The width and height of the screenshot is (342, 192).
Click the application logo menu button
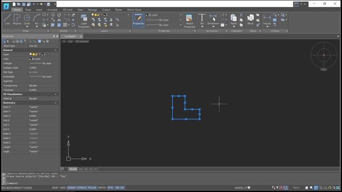(6, 6)
